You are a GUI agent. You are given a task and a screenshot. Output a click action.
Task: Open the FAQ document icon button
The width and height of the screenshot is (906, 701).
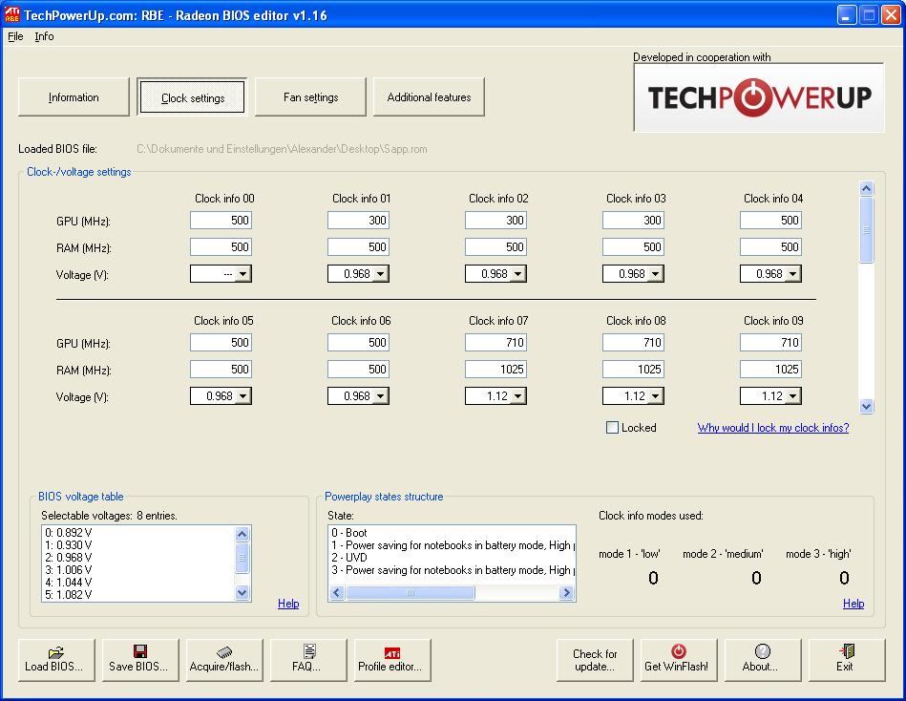pyautogui.click(x=308, y=660)
